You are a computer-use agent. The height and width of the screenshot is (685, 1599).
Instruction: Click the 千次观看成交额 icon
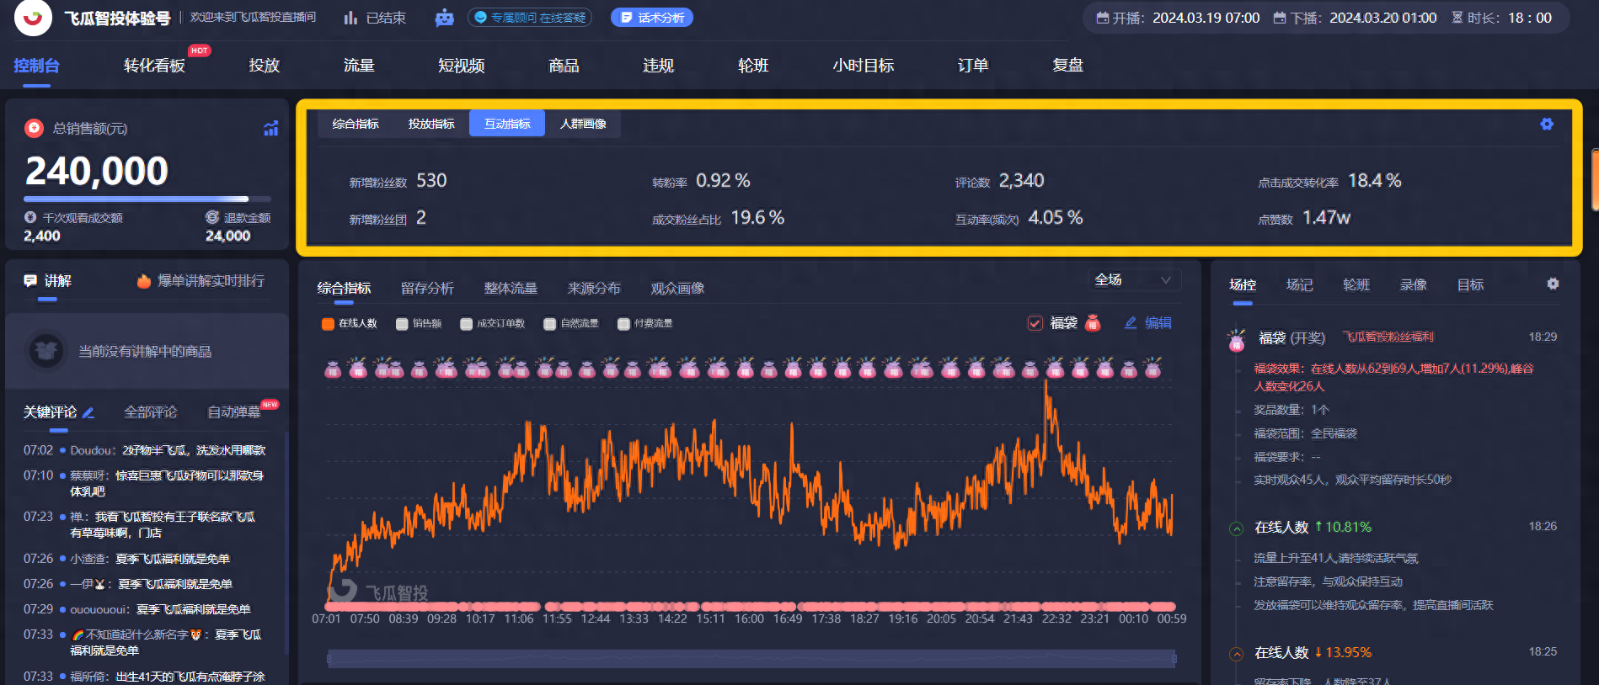(x=30, y=217)
